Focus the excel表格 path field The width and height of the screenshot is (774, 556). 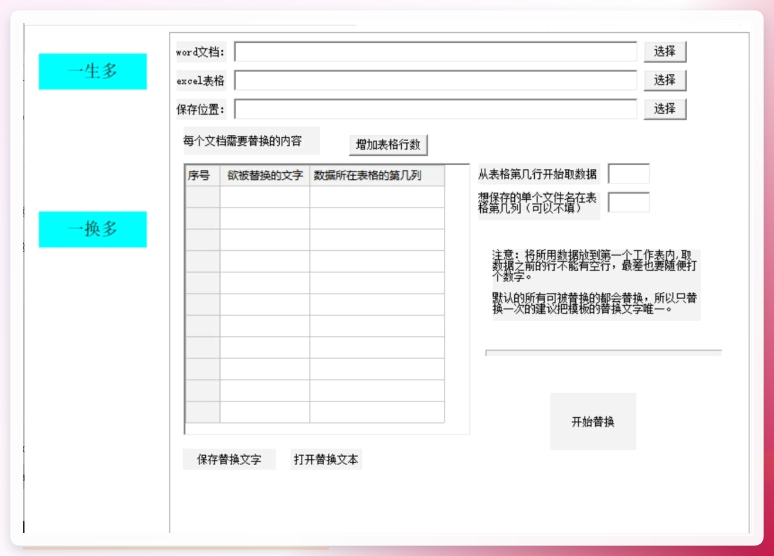click(x=436, y=80)
